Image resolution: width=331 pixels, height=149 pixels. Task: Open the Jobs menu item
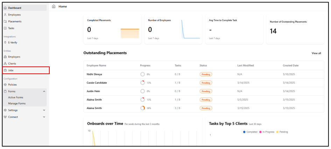pos(11,70)
